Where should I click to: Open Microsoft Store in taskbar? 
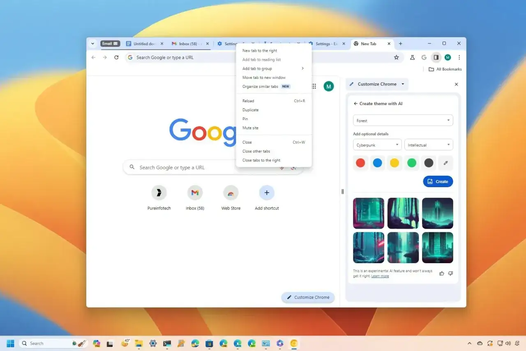click(209, 343)
